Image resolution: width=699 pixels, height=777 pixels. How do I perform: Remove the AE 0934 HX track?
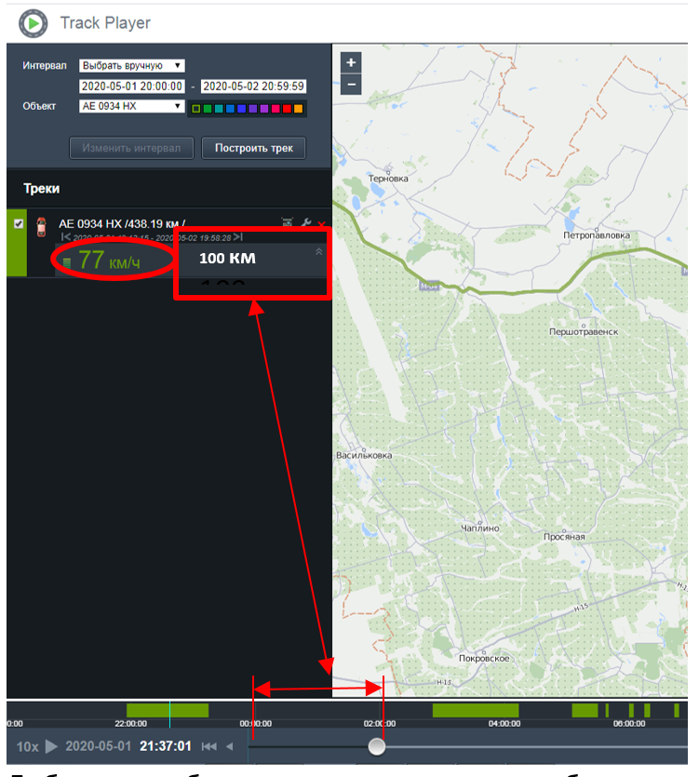322,223
